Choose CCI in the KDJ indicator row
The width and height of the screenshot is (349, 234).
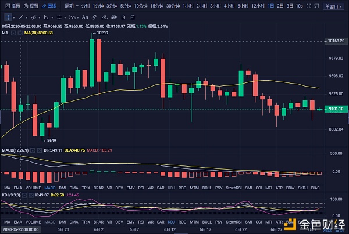(x=259, y=222)
